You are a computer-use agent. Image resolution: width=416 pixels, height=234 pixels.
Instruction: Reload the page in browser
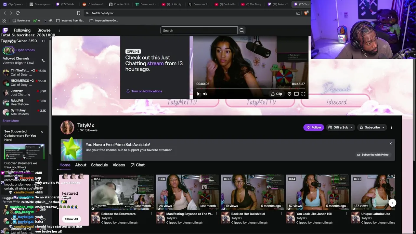18,13
